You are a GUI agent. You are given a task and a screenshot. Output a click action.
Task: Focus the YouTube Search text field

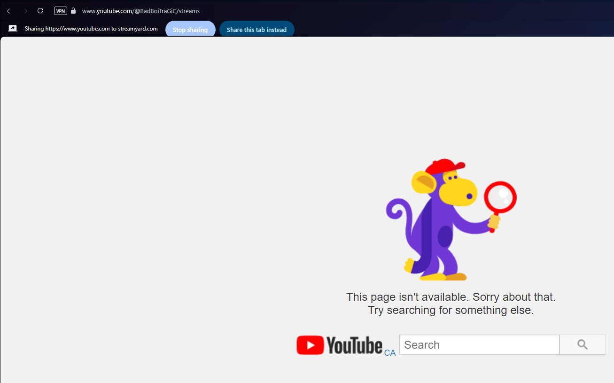click(479, 345)
